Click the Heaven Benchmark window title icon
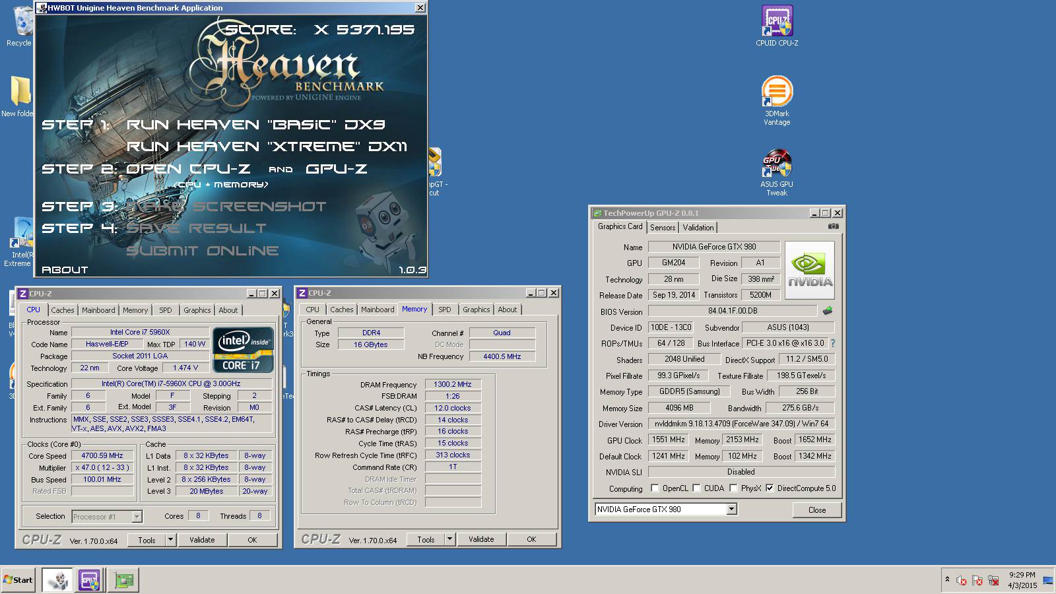Image resolution: width=1056 pixels, height=594 pixels. tap(42, 8)
